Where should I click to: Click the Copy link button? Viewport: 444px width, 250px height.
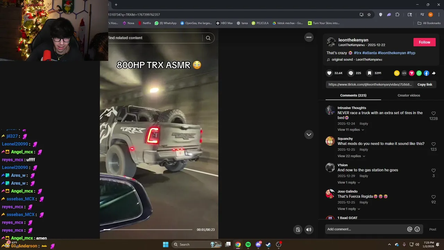[425, 84]
